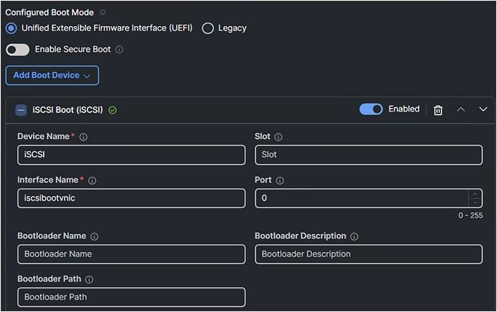Increment the Port value with stepper arrow

click(x=474, y=194)
